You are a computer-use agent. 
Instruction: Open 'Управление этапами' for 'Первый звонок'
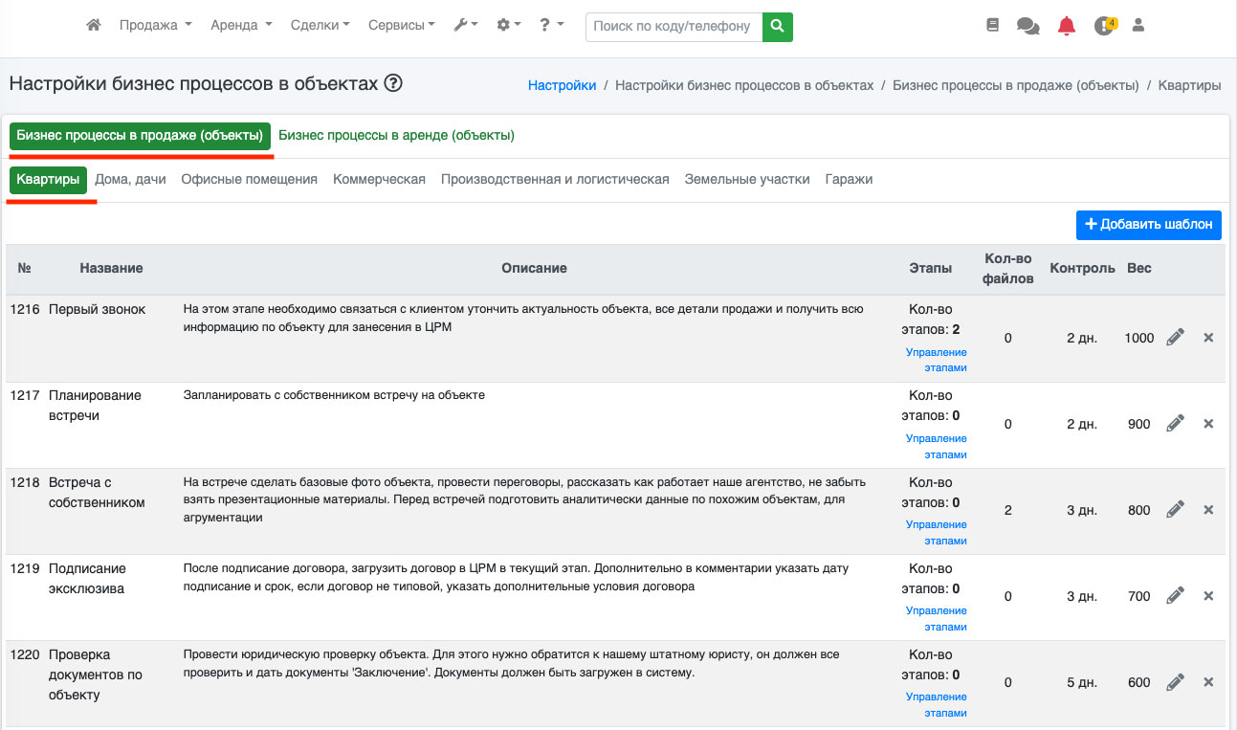click(936, 360)
